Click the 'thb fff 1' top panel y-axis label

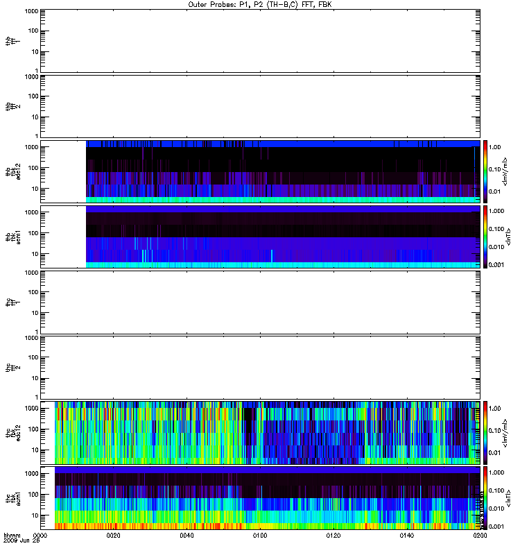[x=12, y=41]
